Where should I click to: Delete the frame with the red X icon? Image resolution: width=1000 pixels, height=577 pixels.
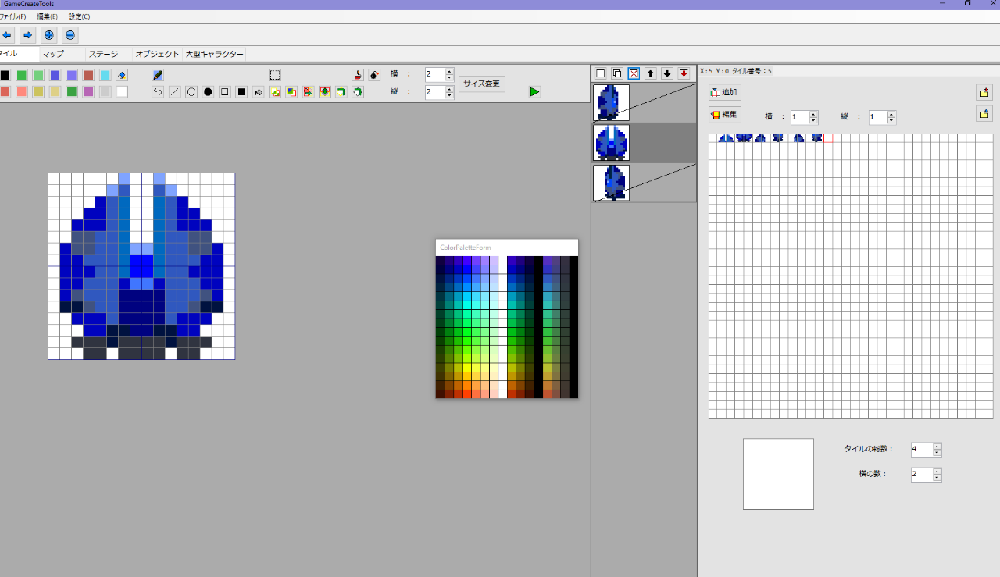[634, 73]
